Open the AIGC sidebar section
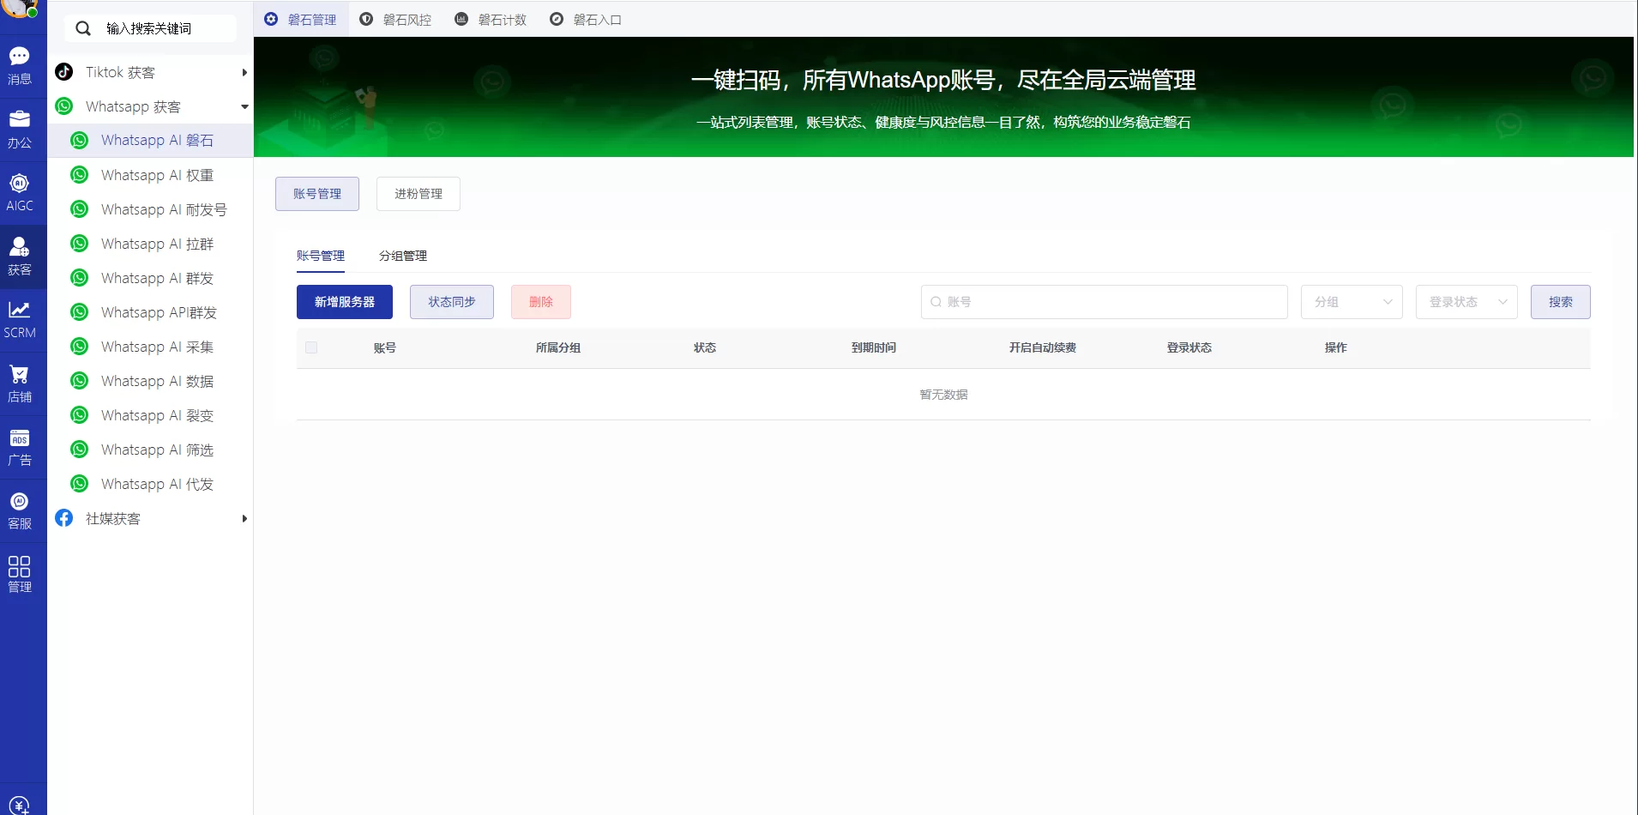The width and height of the screenshot is (1638, 815). coord(20,190)
